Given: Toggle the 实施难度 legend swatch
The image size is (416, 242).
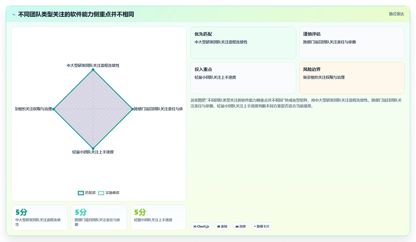Looking at the screenshot, I should point(101,193).
